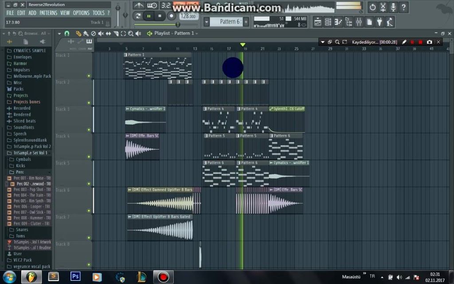Open the Bandicam toolbar dropdown arrow
This screenshot has height=284, width=454.
[x=323, y=42]
